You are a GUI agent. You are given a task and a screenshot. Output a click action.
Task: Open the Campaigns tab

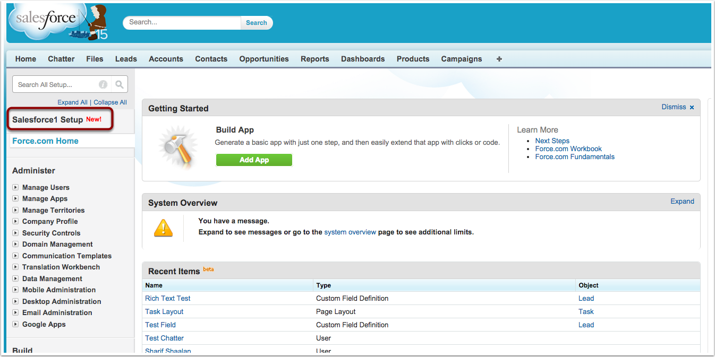pos(462,59)
